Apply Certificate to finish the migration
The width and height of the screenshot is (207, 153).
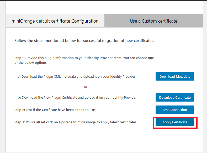(x=175, y=122)
